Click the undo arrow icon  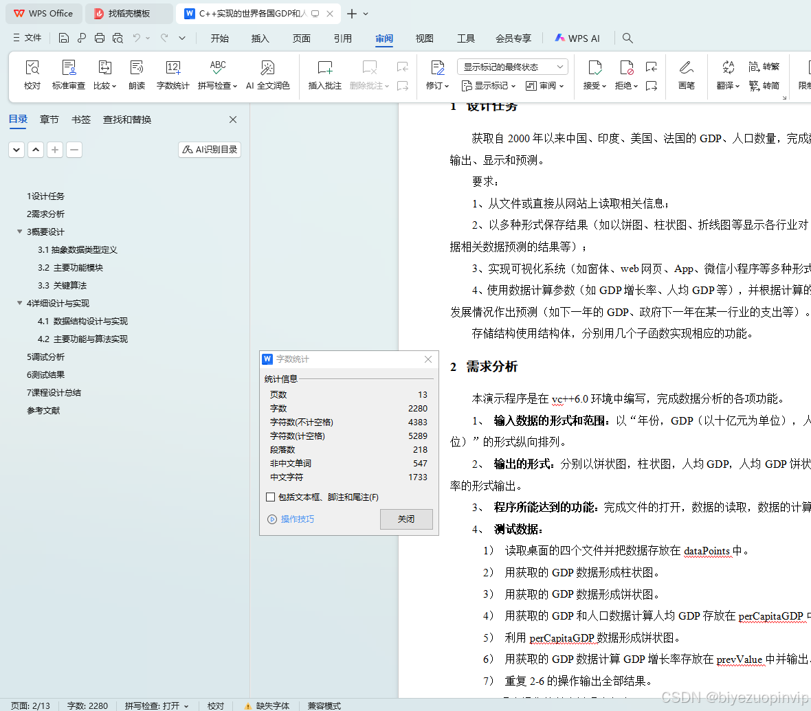(x=137, y=38)
